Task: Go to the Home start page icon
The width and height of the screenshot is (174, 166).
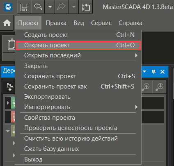Action: click(7, 23)
